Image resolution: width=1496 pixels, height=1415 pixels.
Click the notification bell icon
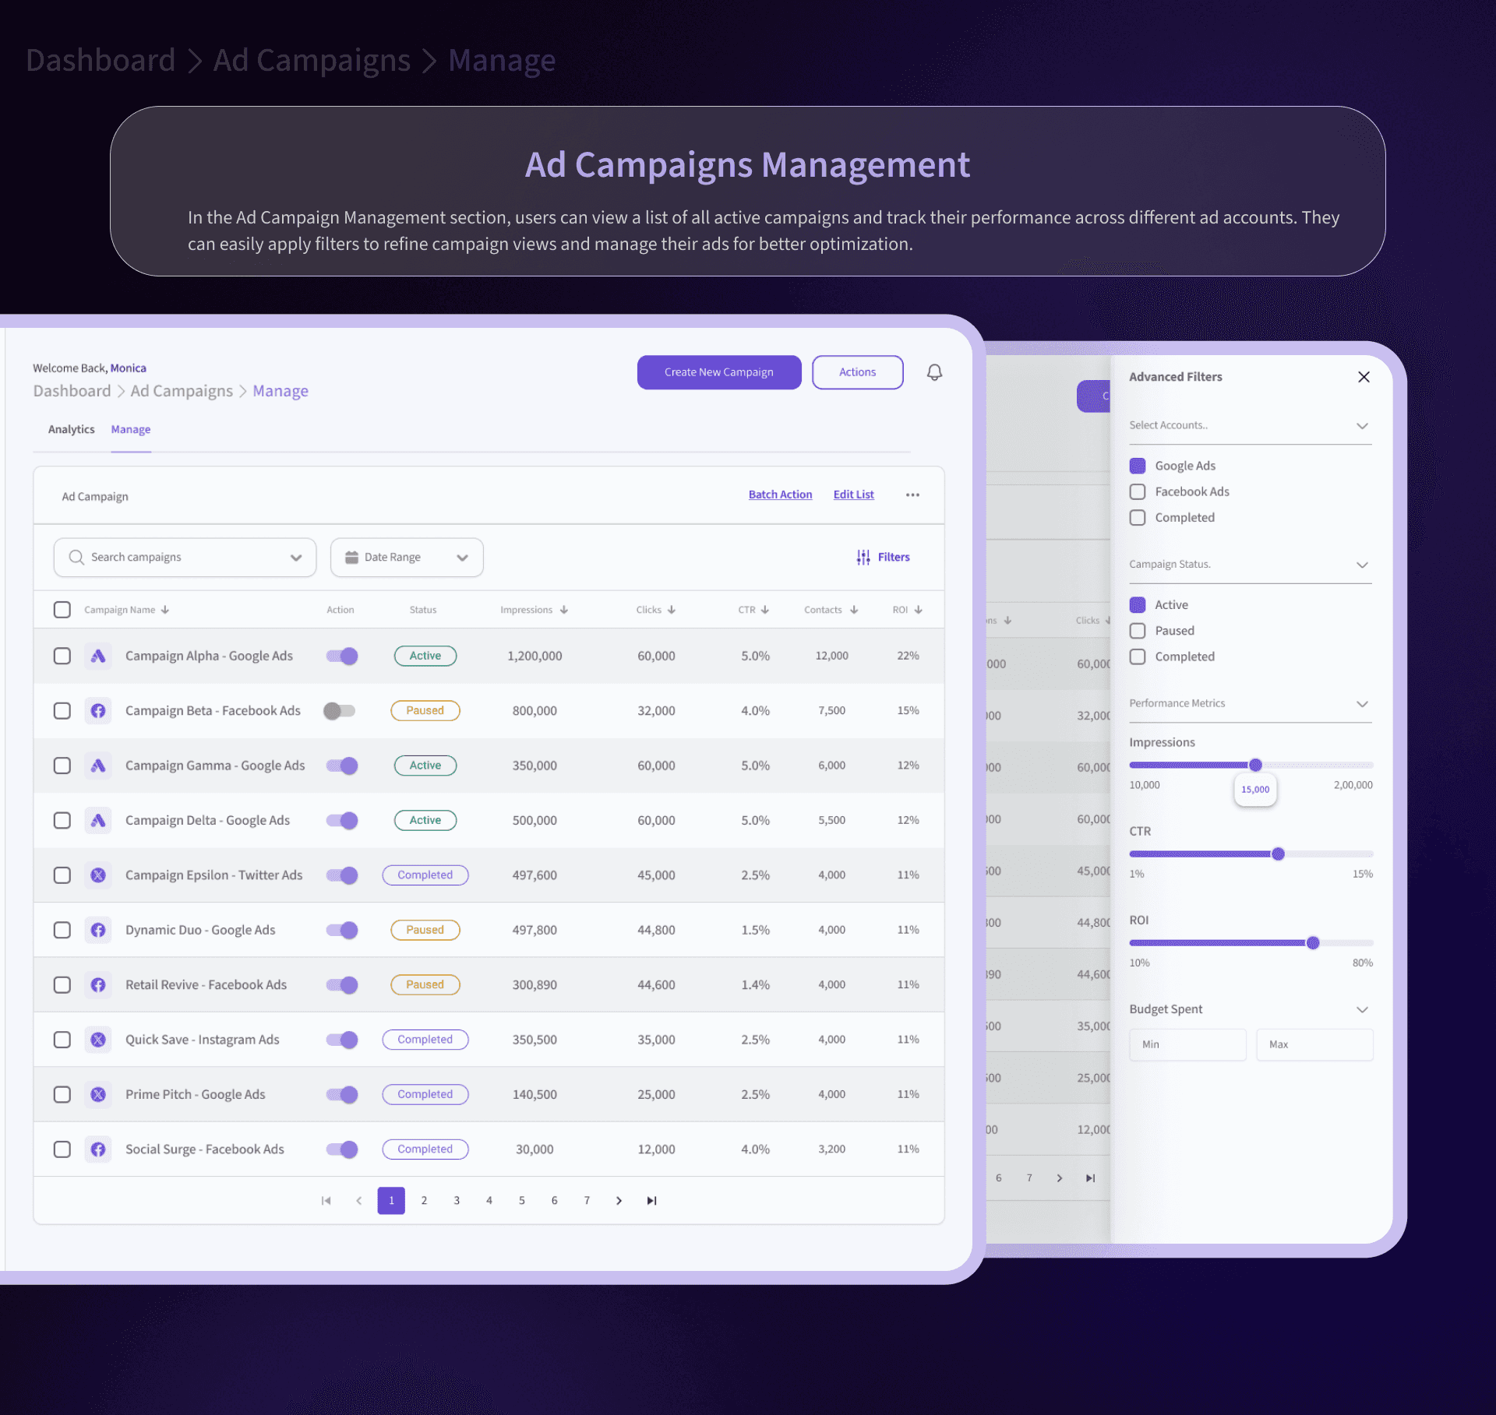934,372
